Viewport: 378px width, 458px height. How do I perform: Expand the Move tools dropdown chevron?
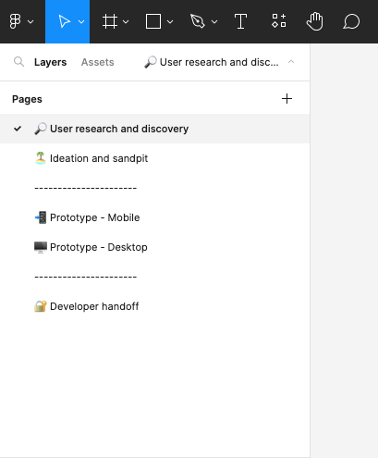pos(81,21)
